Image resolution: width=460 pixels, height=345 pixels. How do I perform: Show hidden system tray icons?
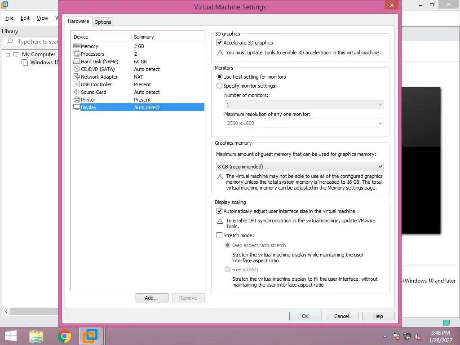pos(385,336)
